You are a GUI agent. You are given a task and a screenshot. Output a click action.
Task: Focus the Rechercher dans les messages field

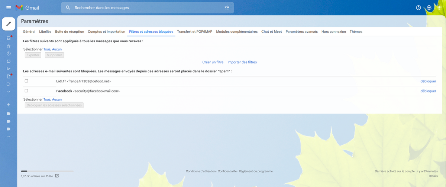tap(147, 7)
